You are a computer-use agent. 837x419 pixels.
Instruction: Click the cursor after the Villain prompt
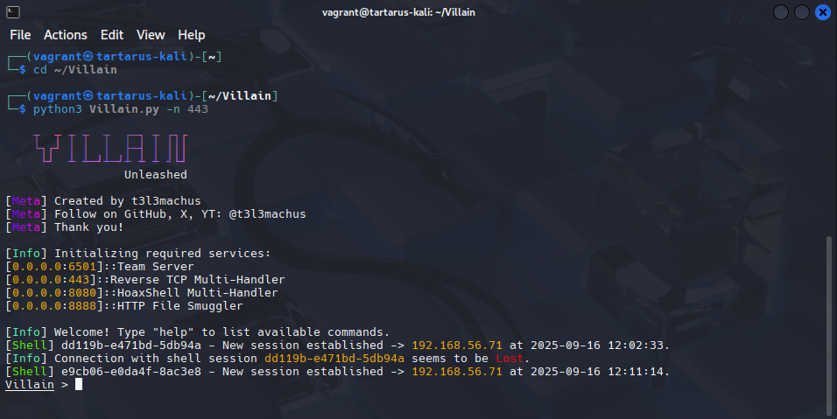pyautogui.click(x=78, y=385)
